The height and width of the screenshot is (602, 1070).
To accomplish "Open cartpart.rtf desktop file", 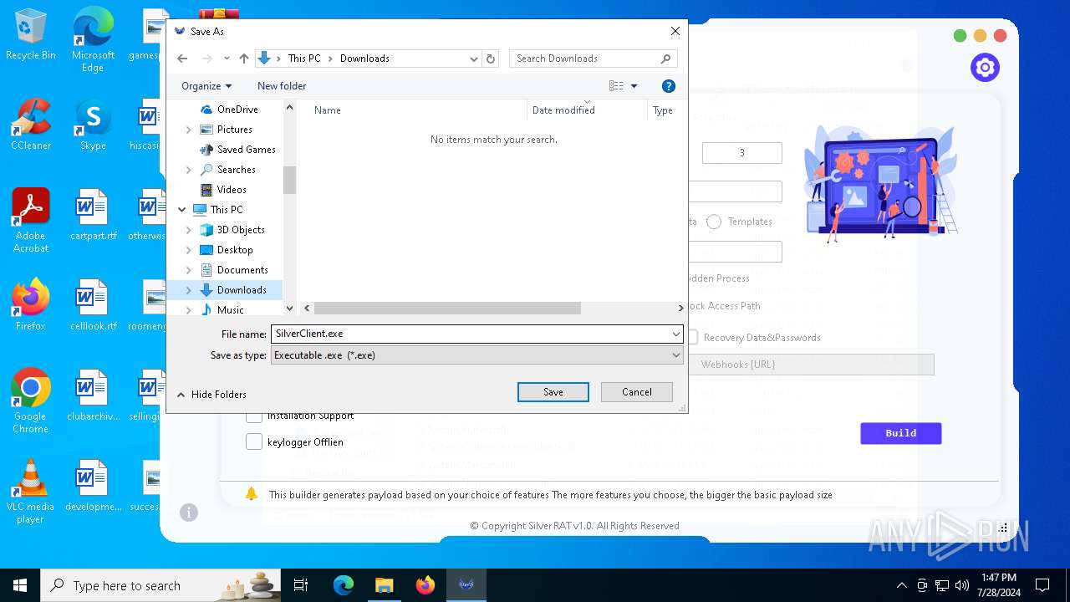I will pos(93,216).
